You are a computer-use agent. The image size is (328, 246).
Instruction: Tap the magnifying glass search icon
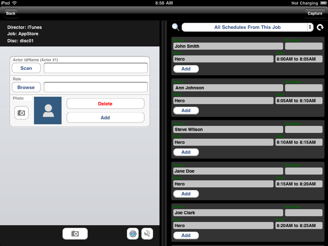point(175,27)
